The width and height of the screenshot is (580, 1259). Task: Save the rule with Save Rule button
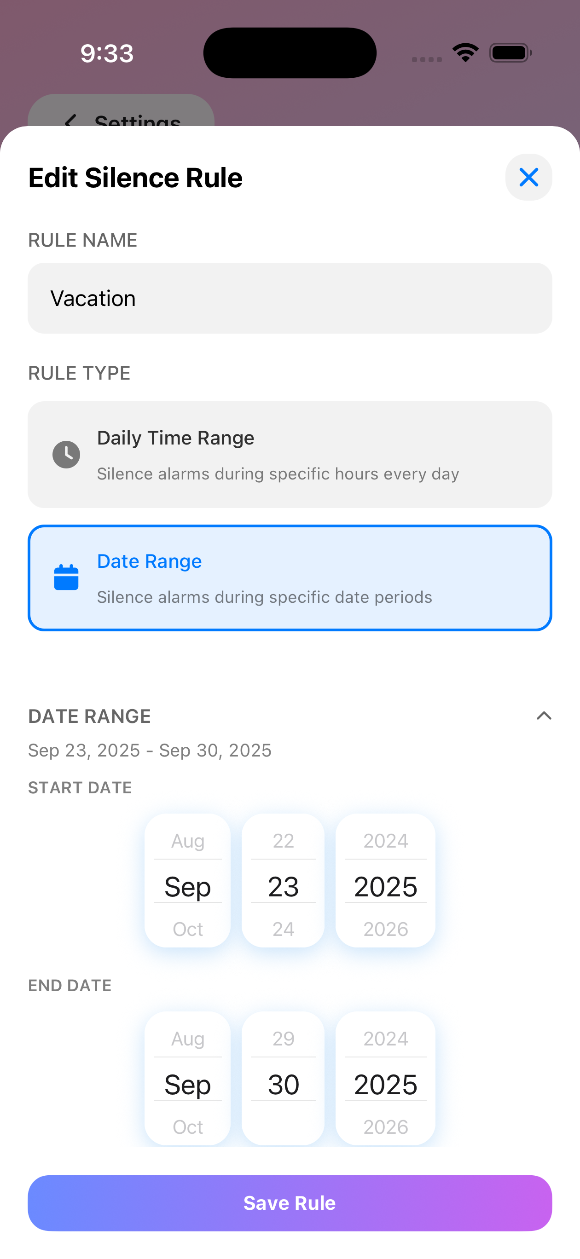click(x=290, y=1203)
